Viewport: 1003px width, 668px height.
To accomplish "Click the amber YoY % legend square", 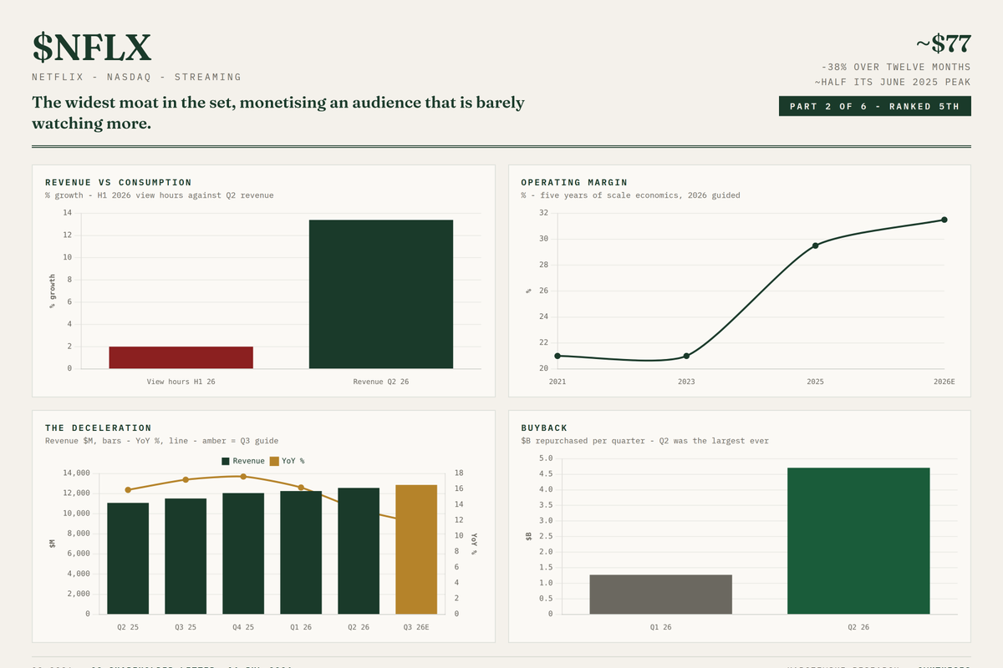I will [273, 461].
